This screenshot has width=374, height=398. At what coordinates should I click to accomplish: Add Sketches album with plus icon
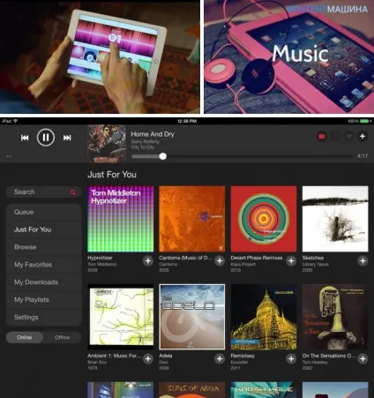pyautogui.click(x=363, y=260)
